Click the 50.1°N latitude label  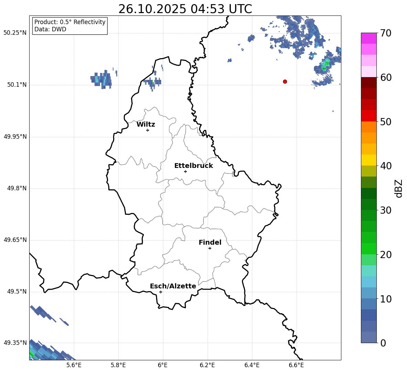coord(17,85)
